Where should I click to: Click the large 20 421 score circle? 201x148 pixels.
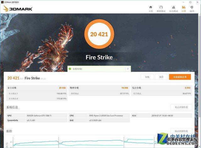point(99,34)
